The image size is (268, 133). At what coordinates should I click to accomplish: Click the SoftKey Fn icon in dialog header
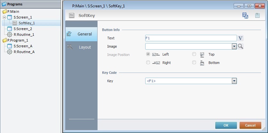(72, 15)
